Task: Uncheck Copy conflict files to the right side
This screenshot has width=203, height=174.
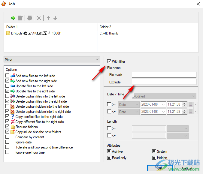Action: point(8,116)
